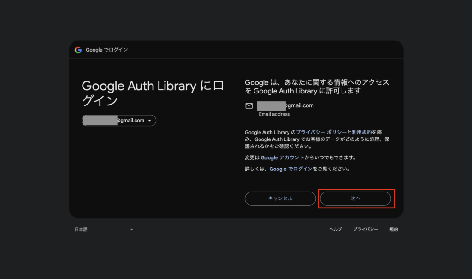Click the 日本語 language selector arrow
472x279 pixels.
pos(131,230)
